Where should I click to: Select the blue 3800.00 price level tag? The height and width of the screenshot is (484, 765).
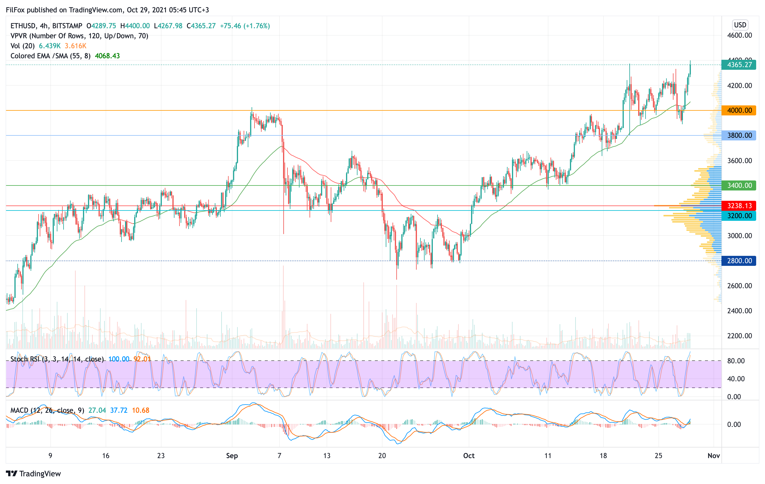(739, 135)
